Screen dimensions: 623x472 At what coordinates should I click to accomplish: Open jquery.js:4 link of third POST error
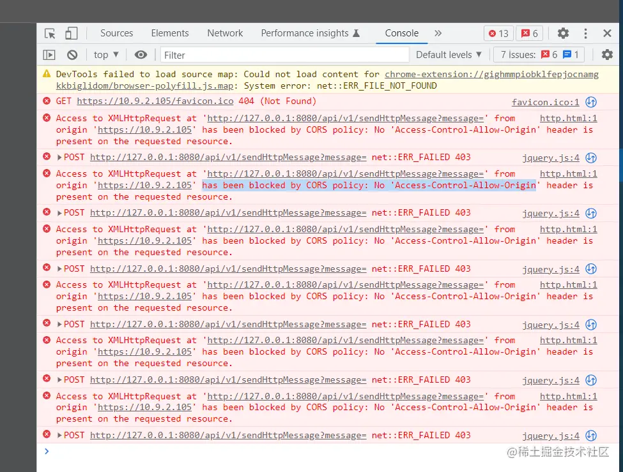coord(551,269)
